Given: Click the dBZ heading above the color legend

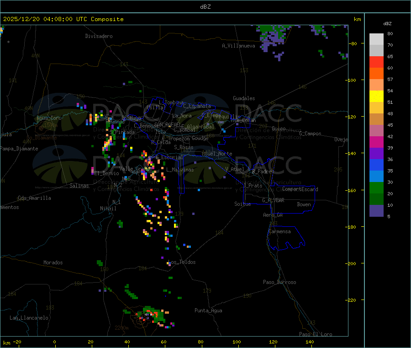Looking at the screenshot, I should tap(387, 24).
